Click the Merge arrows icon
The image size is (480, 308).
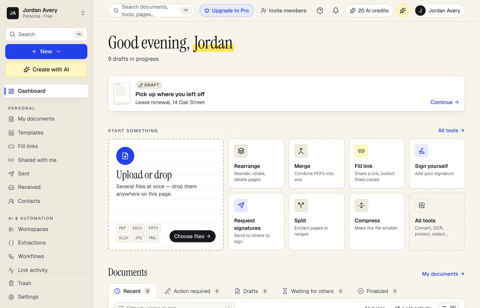click(301, 151)
